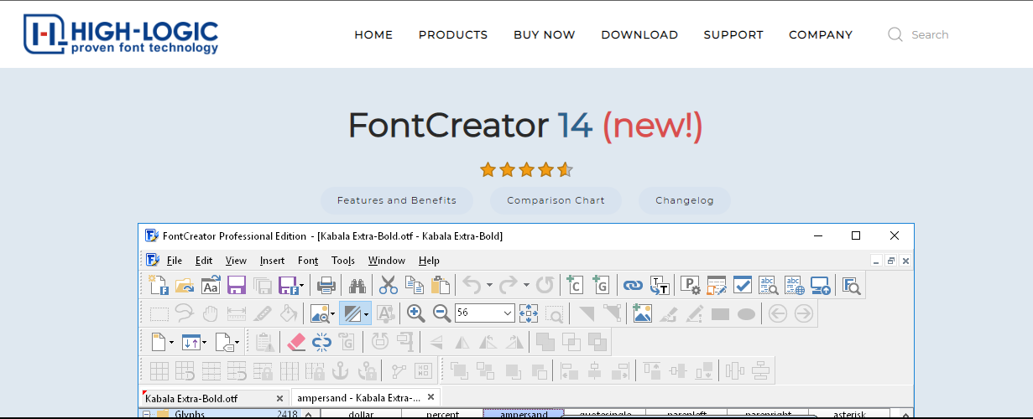This screenshot has height=419, width=1033.
Task: Cut selection with the scissors icon
Action: click(x=389, y=285)
